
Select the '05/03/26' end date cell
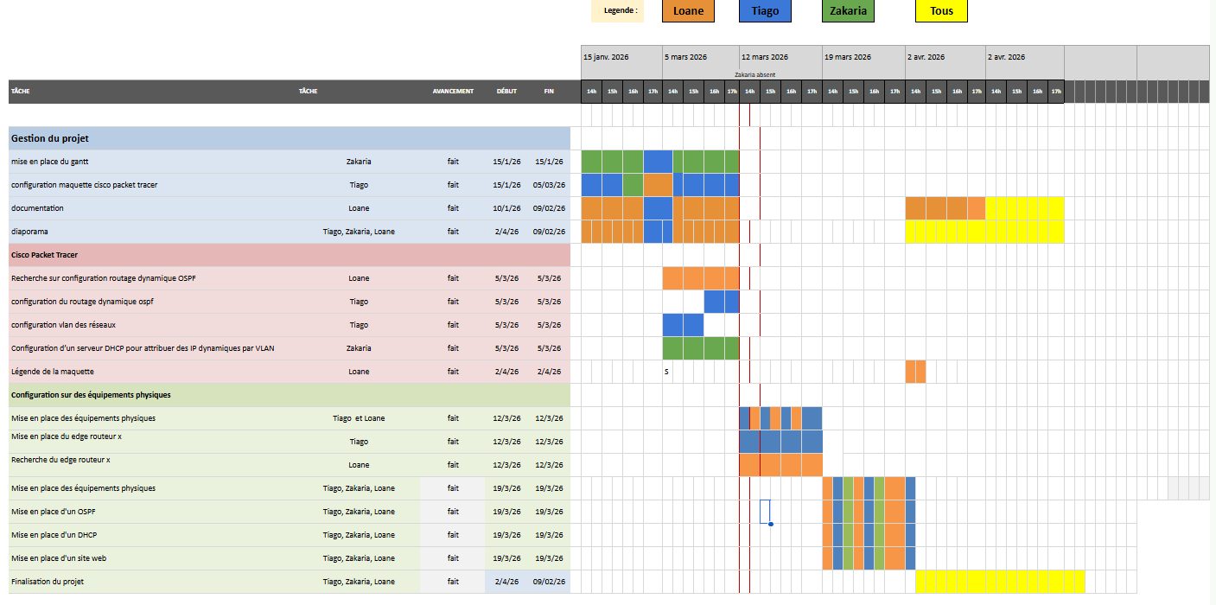click(x=549, y=185)
